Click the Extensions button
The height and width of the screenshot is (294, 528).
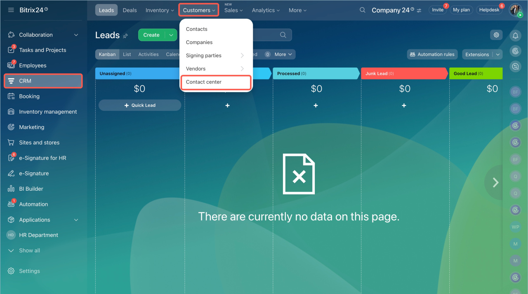(477, 54)
